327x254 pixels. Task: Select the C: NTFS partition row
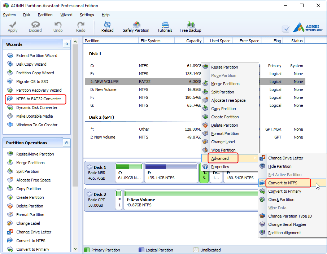(x=195, y=66)
